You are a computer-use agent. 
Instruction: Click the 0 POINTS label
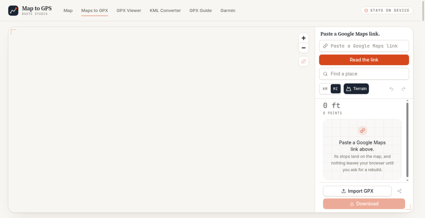coord(332,113)
